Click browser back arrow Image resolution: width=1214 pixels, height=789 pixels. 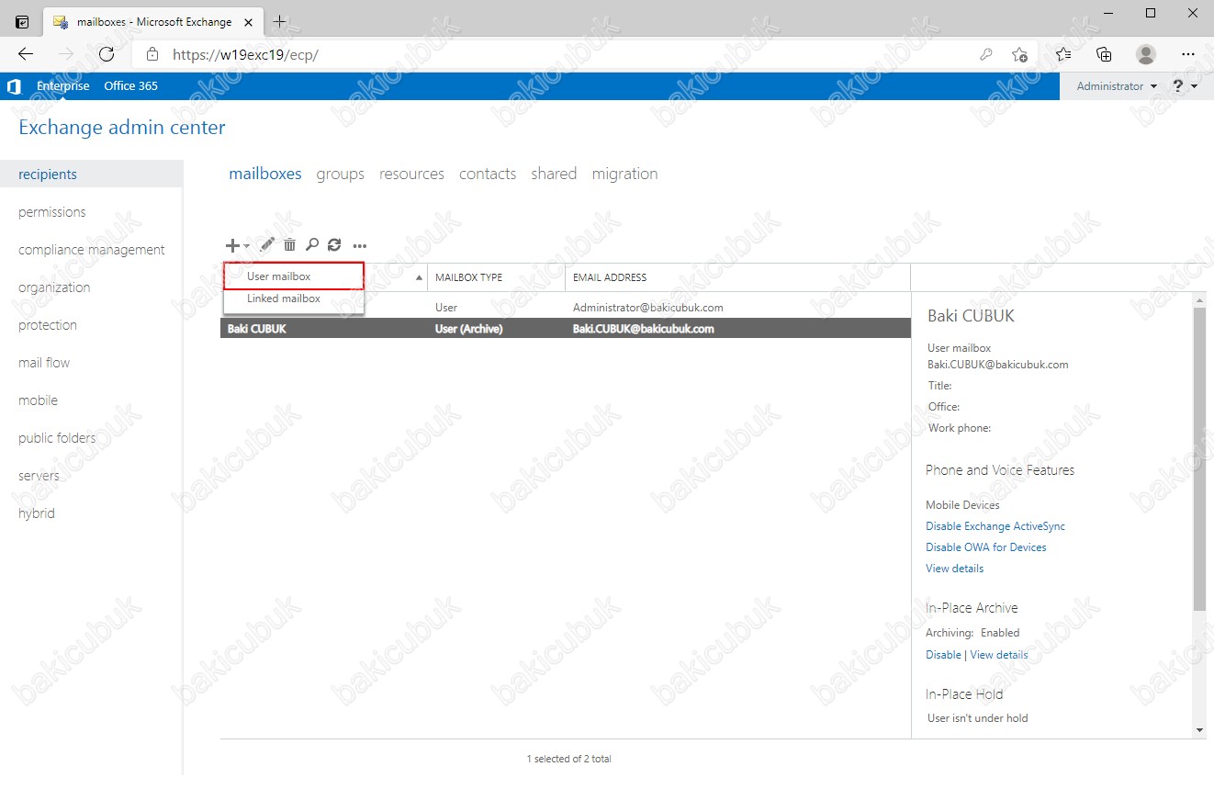coord(26,54)
